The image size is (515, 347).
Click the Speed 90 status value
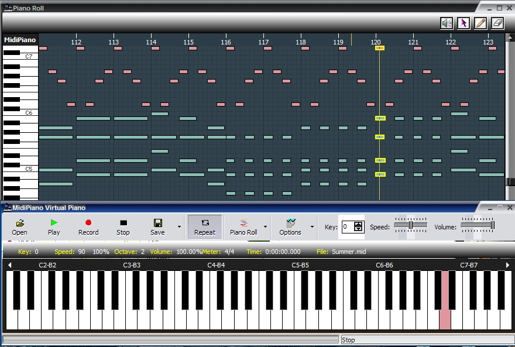pyautogui.click(x=81, y=252)
